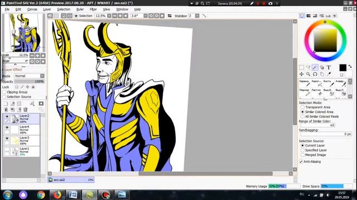
Task: Zoom out with the toolbar minus button
Action: [115, 16]
